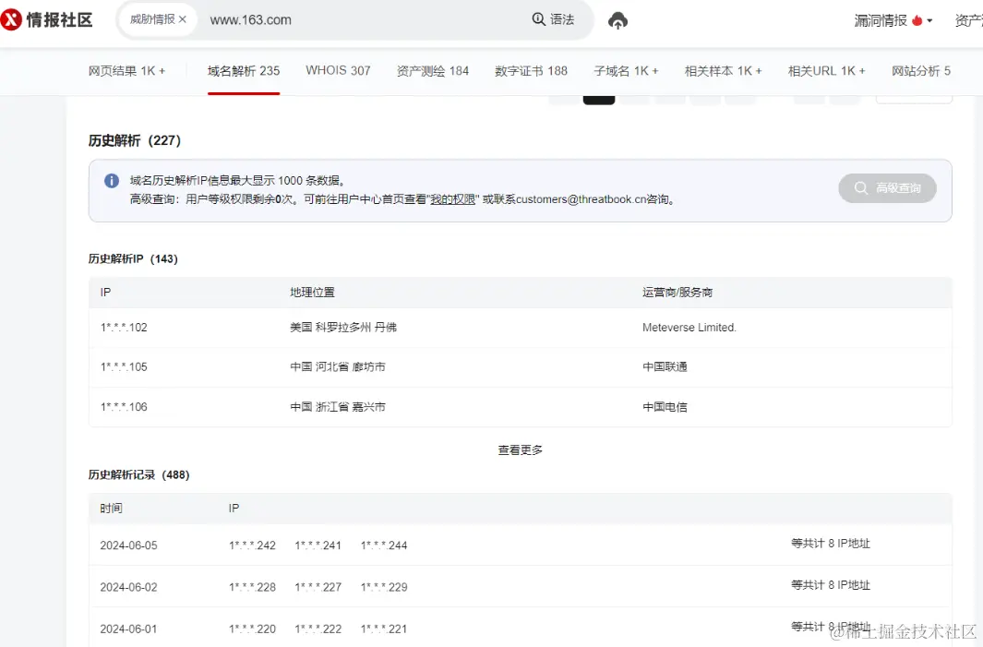Screen dimensions: 983x647
Task: Click IP 1*.*.*.227 in 2024-06-02 row
Action: point(318,587)
